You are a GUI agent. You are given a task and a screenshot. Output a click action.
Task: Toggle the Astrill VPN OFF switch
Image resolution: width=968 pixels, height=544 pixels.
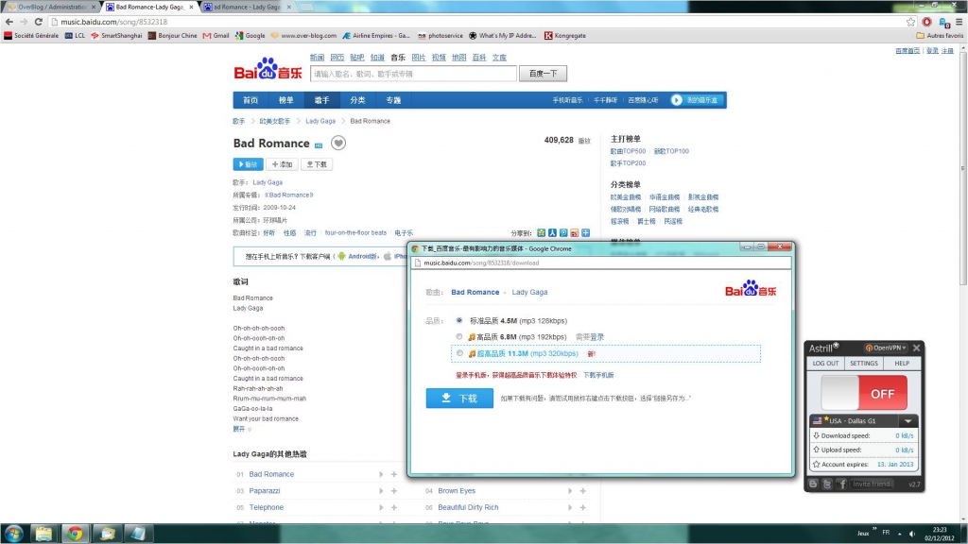(x=864, y=393)
